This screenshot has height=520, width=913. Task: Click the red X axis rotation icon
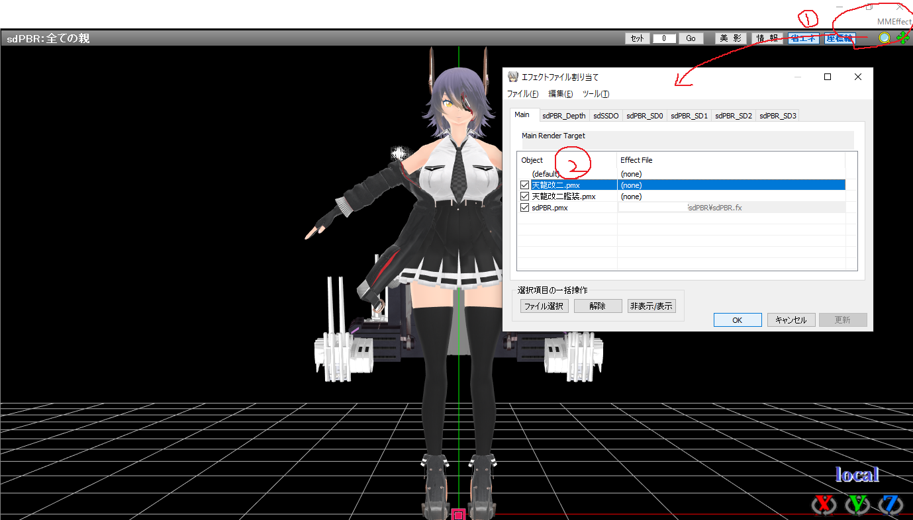tap(824, 504)
